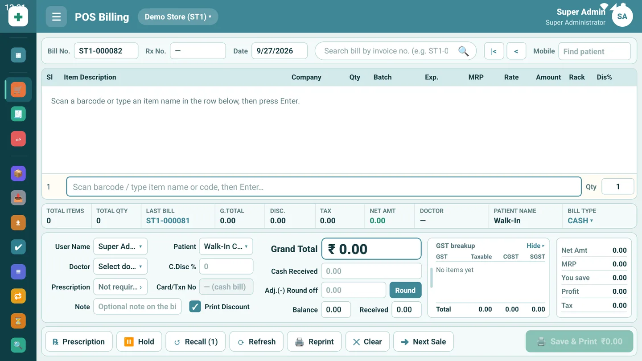Open the hourglass expiry sidebar icon

18,320
